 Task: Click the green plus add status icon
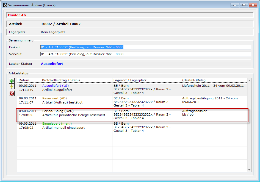(x=12, y=81)
